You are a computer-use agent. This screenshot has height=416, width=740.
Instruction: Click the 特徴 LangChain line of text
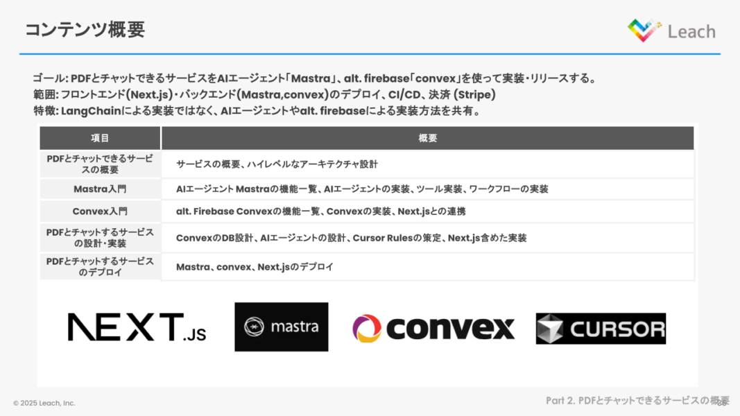tap(257, 111)
